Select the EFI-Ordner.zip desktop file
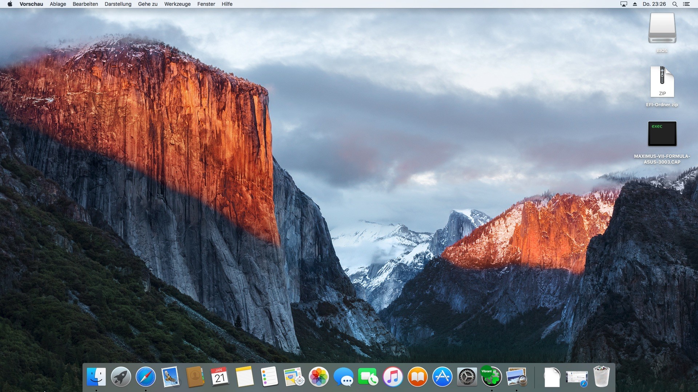 (662, 82)
